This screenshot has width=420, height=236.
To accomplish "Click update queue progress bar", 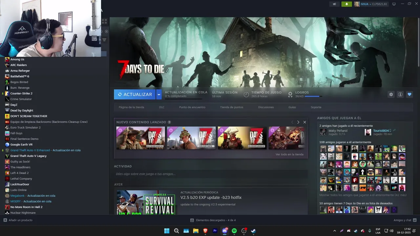I will [x=183, y=99].
